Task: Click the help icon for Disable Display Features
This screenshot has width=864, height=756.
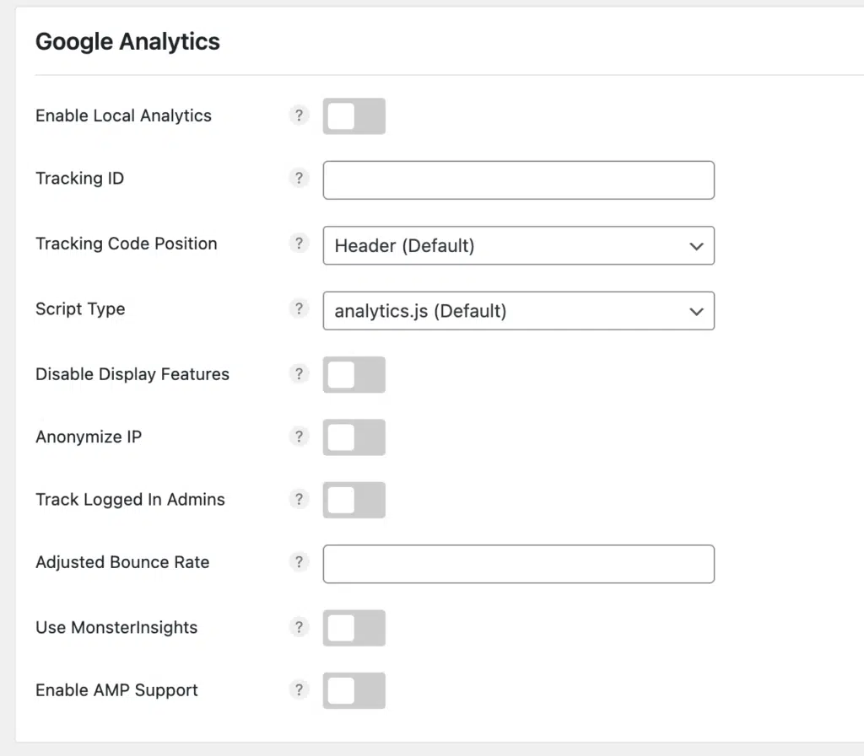Action: pos(299,373)
